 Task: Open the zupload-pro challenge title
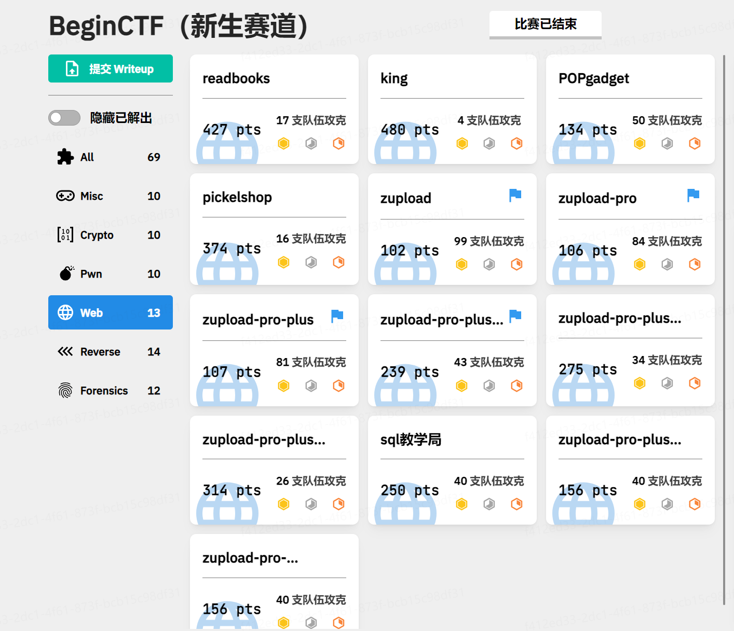click(x=597, y=198)
